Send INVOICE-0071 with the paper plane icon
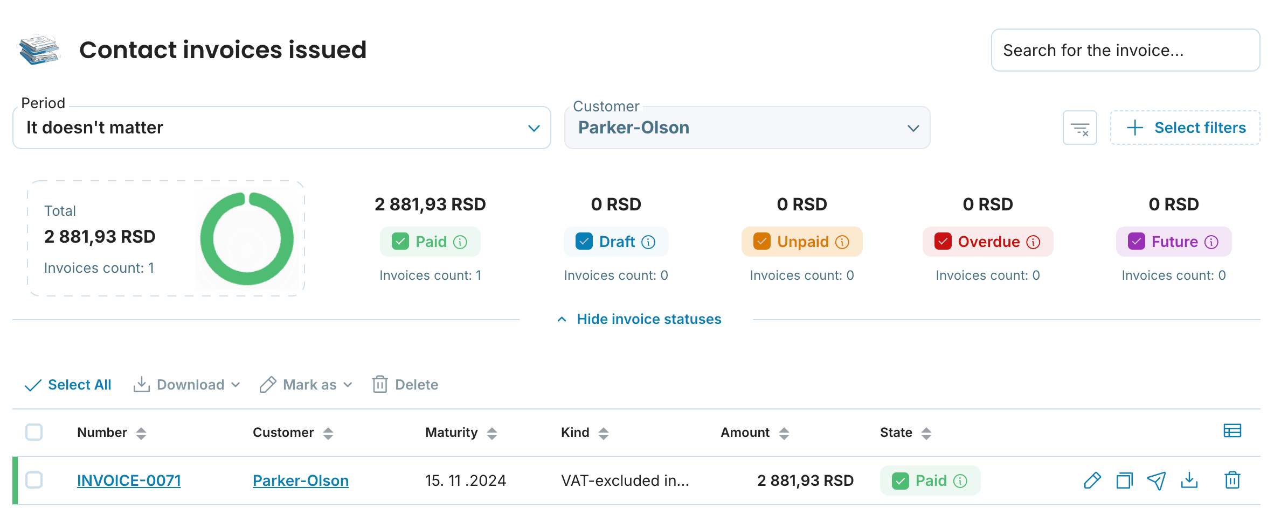The height and width of the screenshot is (523, 1274). (1157, 480)
